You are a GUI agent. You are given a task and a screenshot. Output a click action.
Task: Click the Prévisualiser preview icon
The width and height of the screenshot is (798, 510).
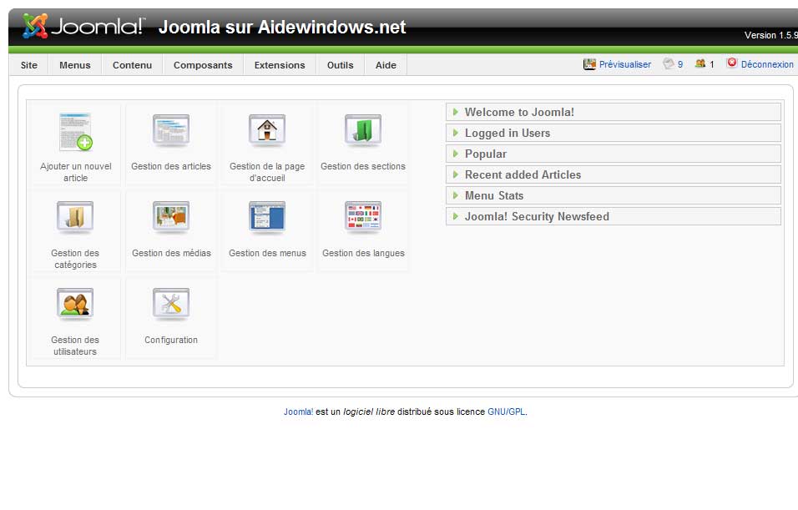pyautogui.click(x=589, y=64)
